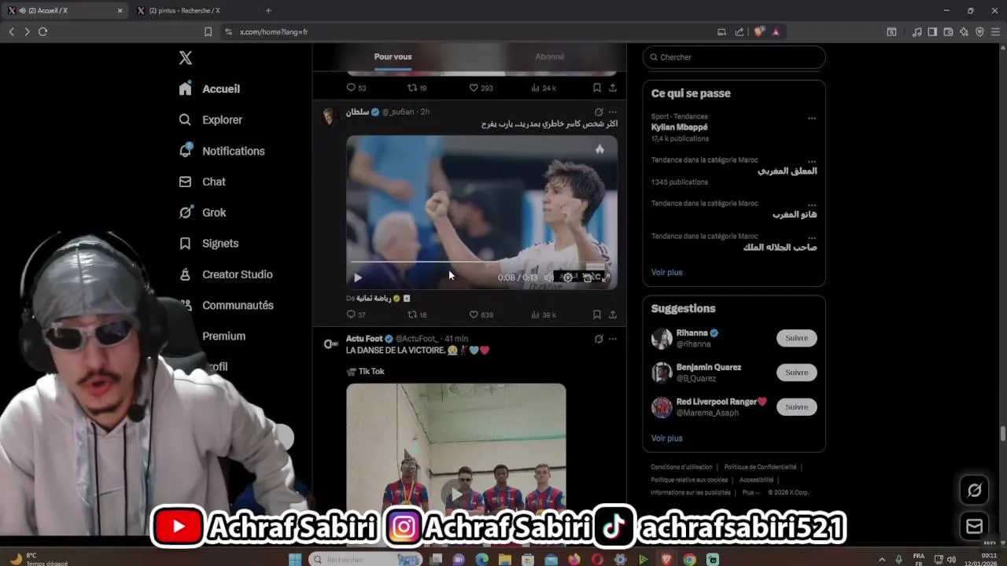
Task: Seek on the video progress bar
Action: (481, 262)
